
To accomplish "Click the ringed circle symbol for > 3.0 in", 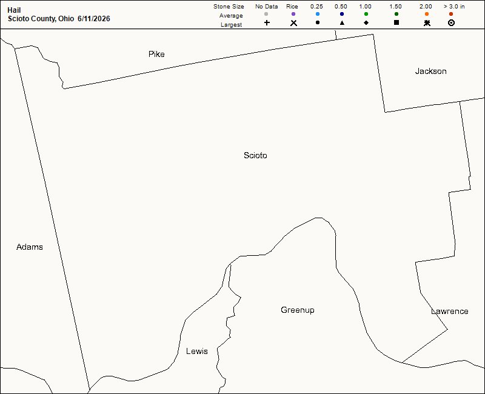I will (451, 22).
